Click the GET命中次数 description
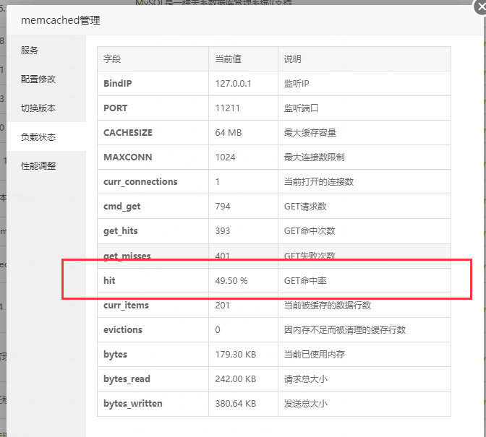This screenshot has height=437, width=486. [x=310, y=231]
